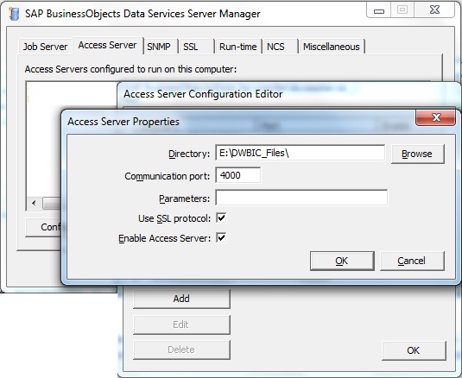Close the Server Manager window
This screenshot has height=378, width=462.
434,10
